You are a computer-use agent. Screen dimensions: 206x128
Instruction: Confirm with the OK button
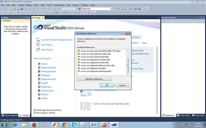(x=107, y=85)
